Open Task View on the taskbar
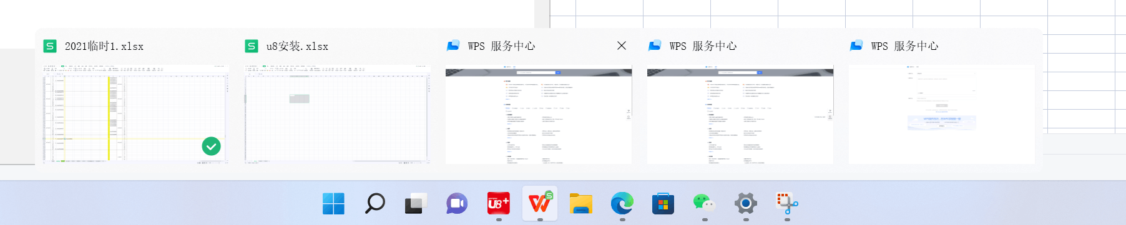This screenshot has width=1126, height=225. [416, 203]
